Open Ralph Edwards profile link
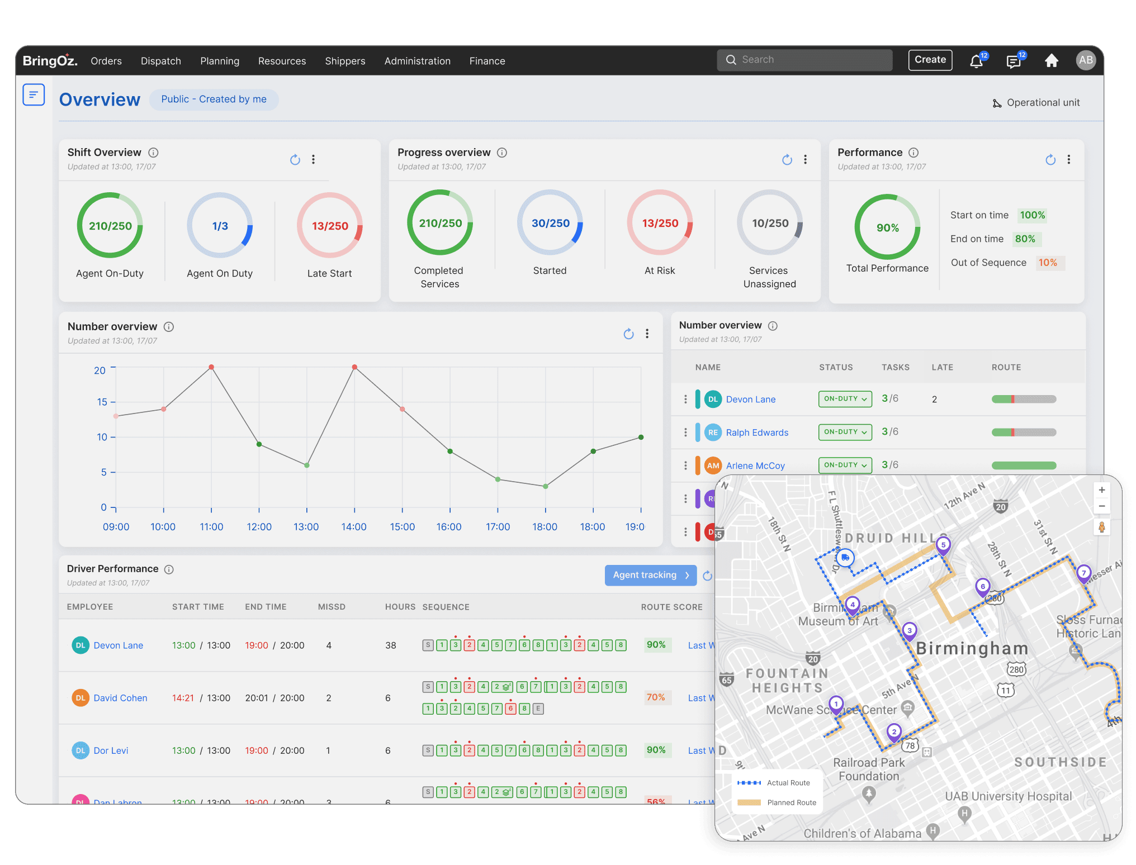Image resolution: width=1136 pixels, height=865 pixels. click(x=757, y=432)
